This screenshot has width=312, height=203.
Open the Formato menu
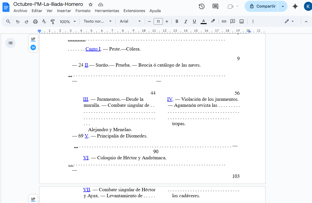pos(83,11)
